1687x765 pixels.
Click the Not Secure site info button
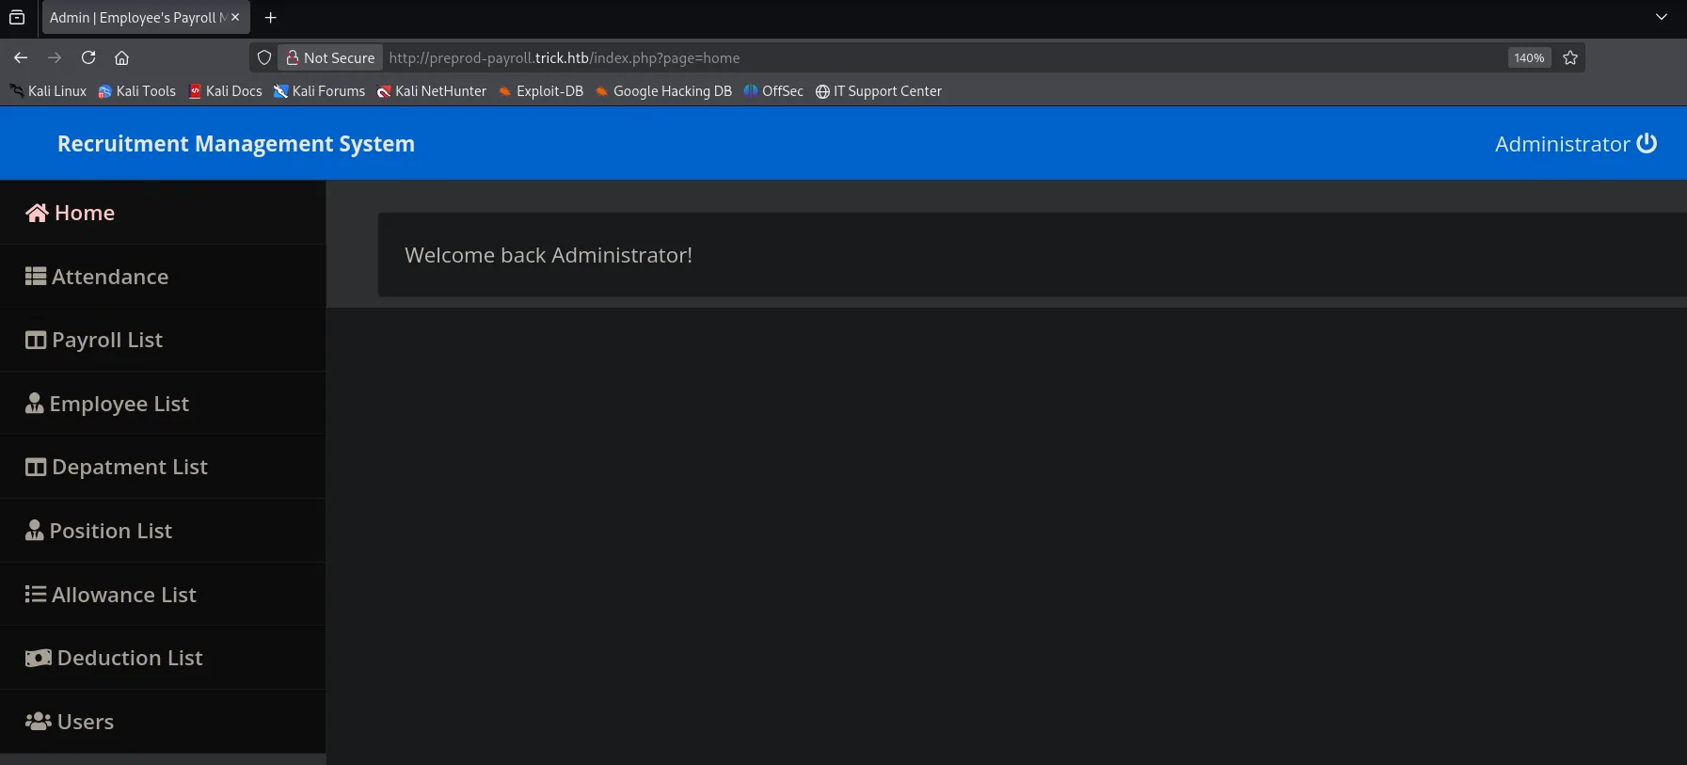pos(330,57)
